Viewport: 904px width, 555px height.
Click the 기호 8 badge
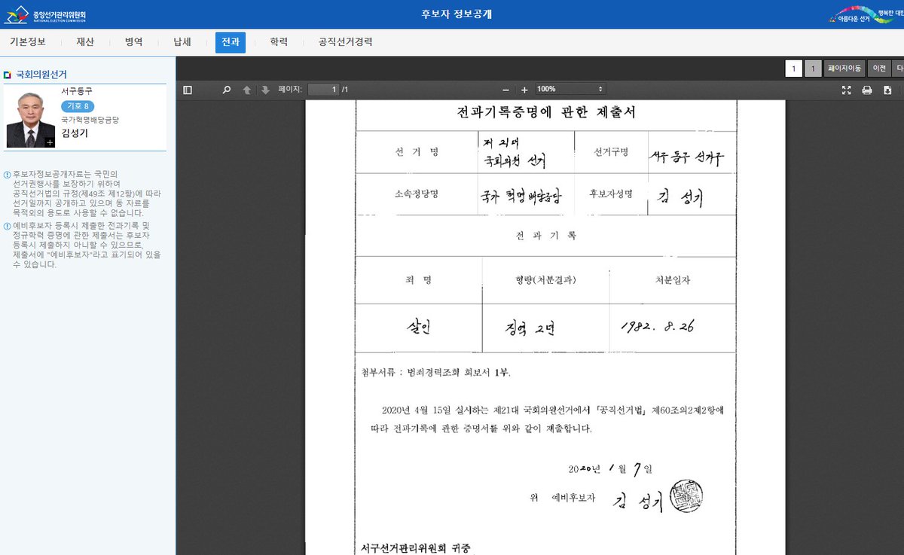point(78,106)
